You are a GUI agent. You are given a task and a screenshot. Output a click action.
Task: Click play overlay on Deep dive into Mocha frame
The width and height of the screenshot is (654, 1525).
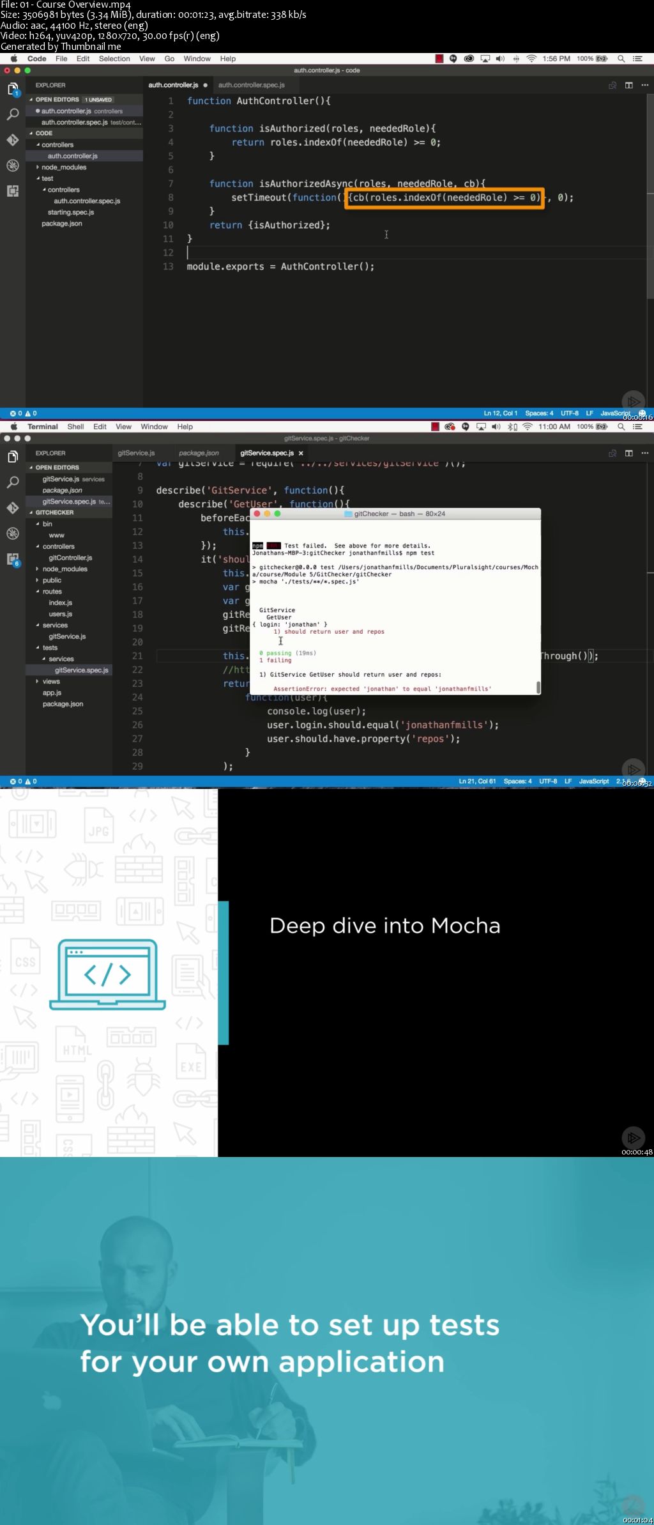(x=632, y=1138)
